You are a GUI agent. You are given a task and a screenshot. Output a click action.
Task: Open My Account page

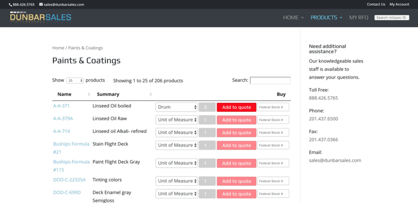[399, 4]
